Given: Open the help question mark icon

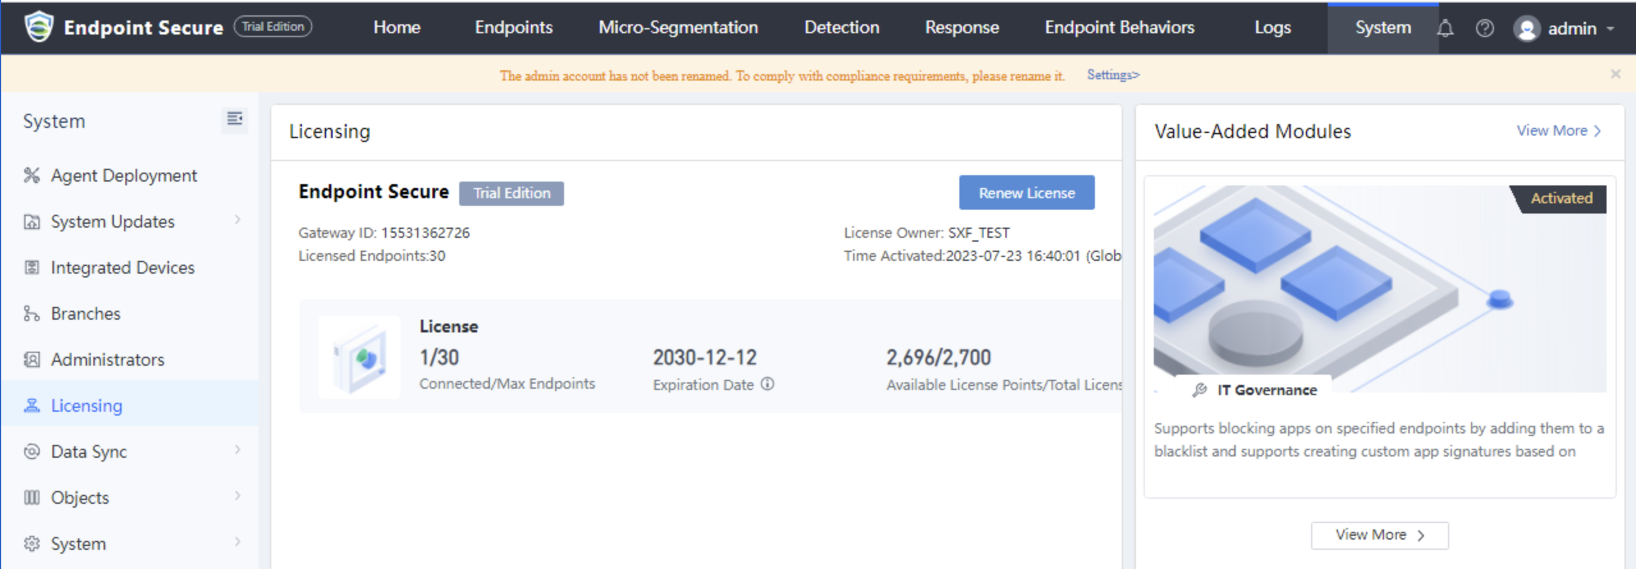Looking at the screenshot, I should [1484, 28].
